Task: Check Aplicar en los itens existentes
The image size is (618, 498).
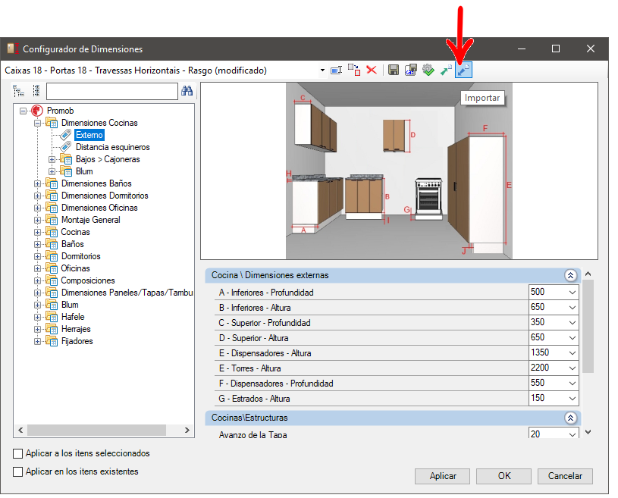Action: pos(17,471)
